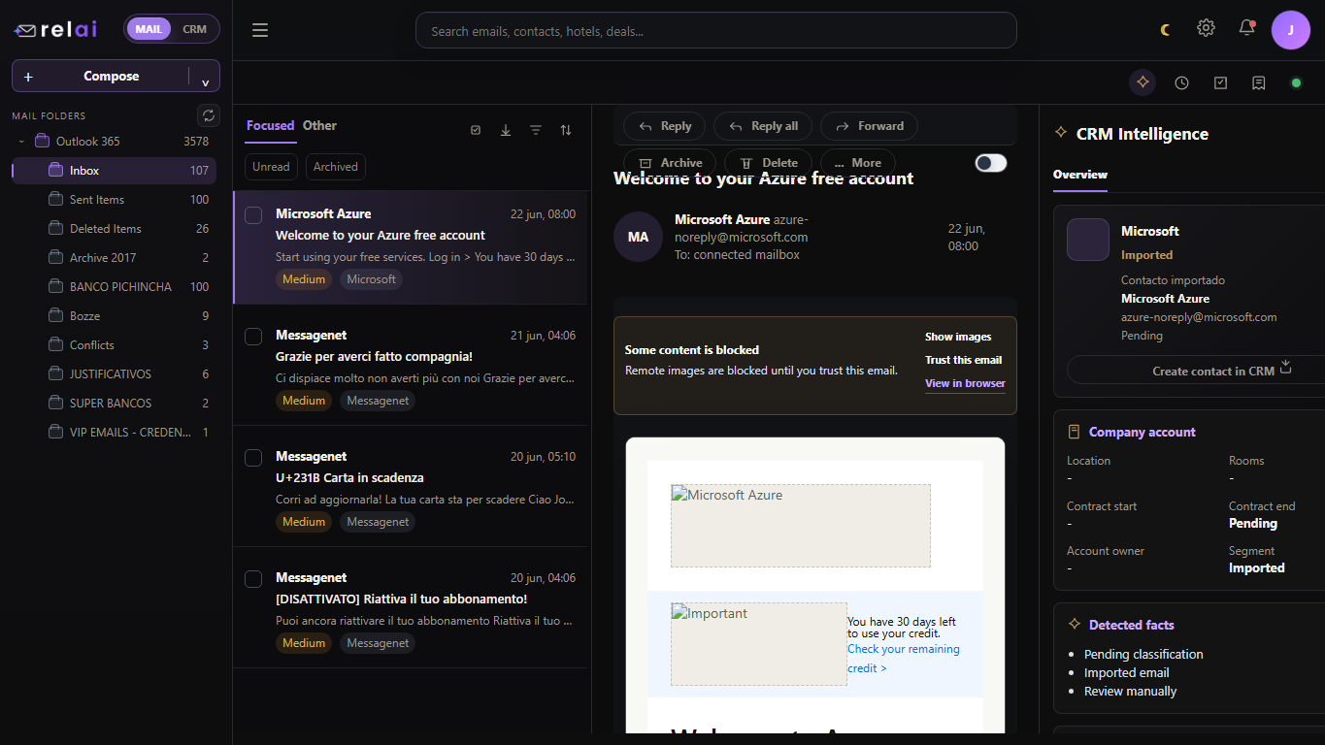
Task: Click the download icon in email list header
Action: [x=506, y=130]
